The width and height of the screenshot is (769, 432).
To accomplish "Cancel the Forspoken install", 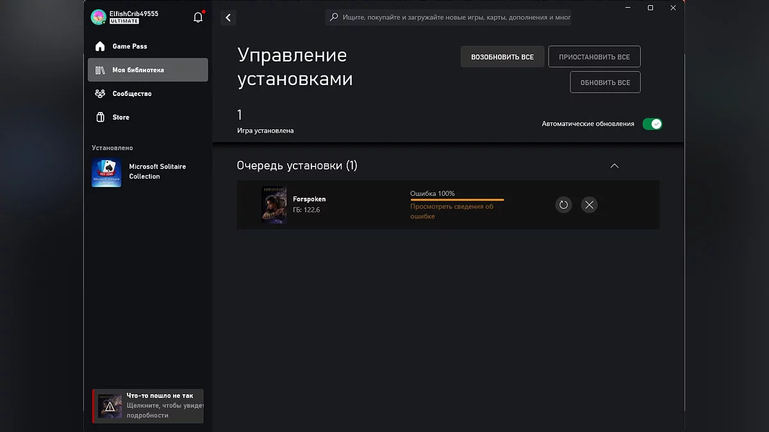I will [x=590, y=205].
